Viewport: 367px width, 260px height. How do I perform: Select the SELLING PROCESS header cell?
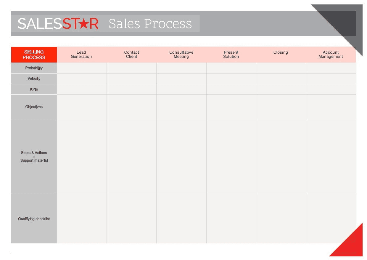34,55
